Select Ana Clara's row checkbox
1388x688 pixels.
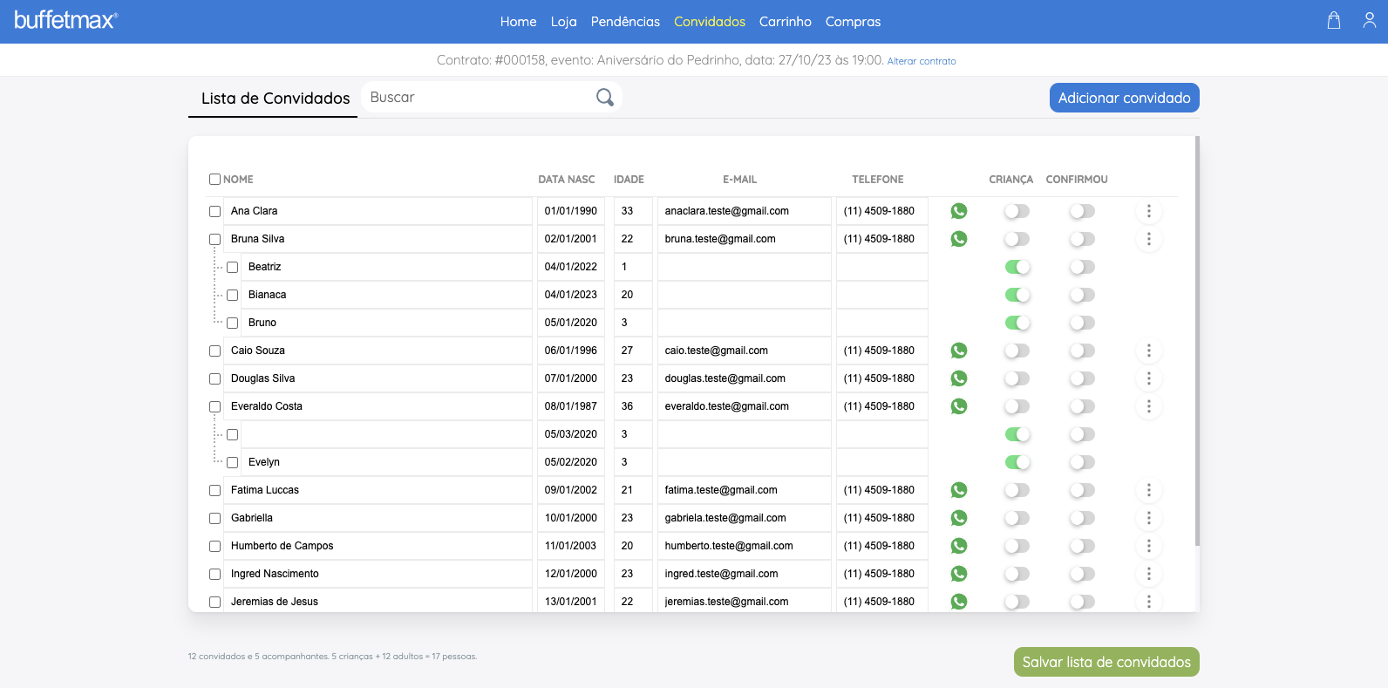214,211
